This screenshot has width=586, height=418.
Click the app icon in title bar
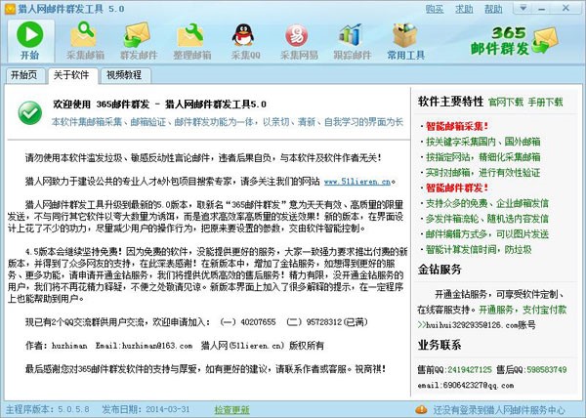(x=10, y=9)
